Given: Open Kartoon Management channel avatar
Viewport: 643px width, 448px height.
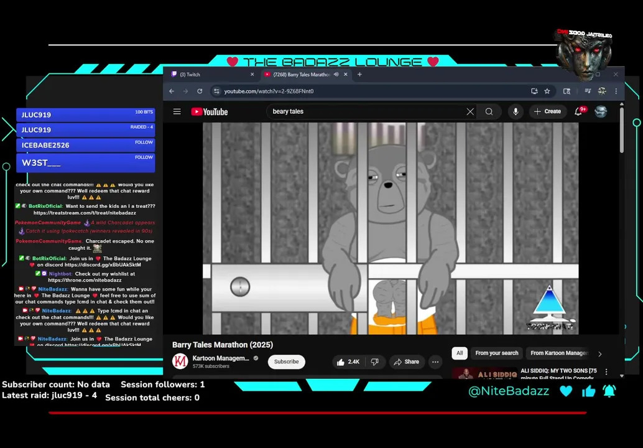Looking at the screenshot, I should coord(180,362).
